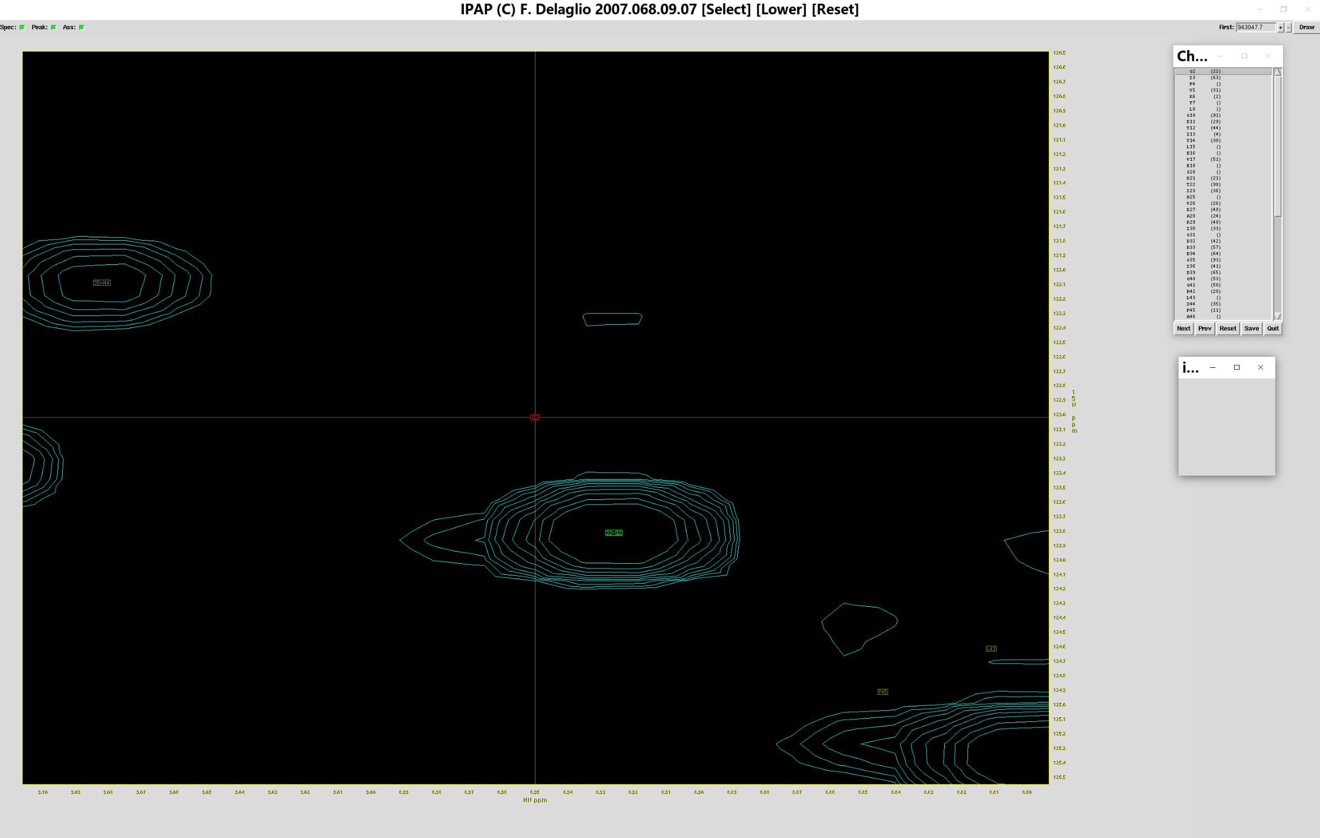Image resolution: width=1320 pixels, height=838 pixels.
Task: Click the 35=I44 peak label
Action: (x=101, y=283)
